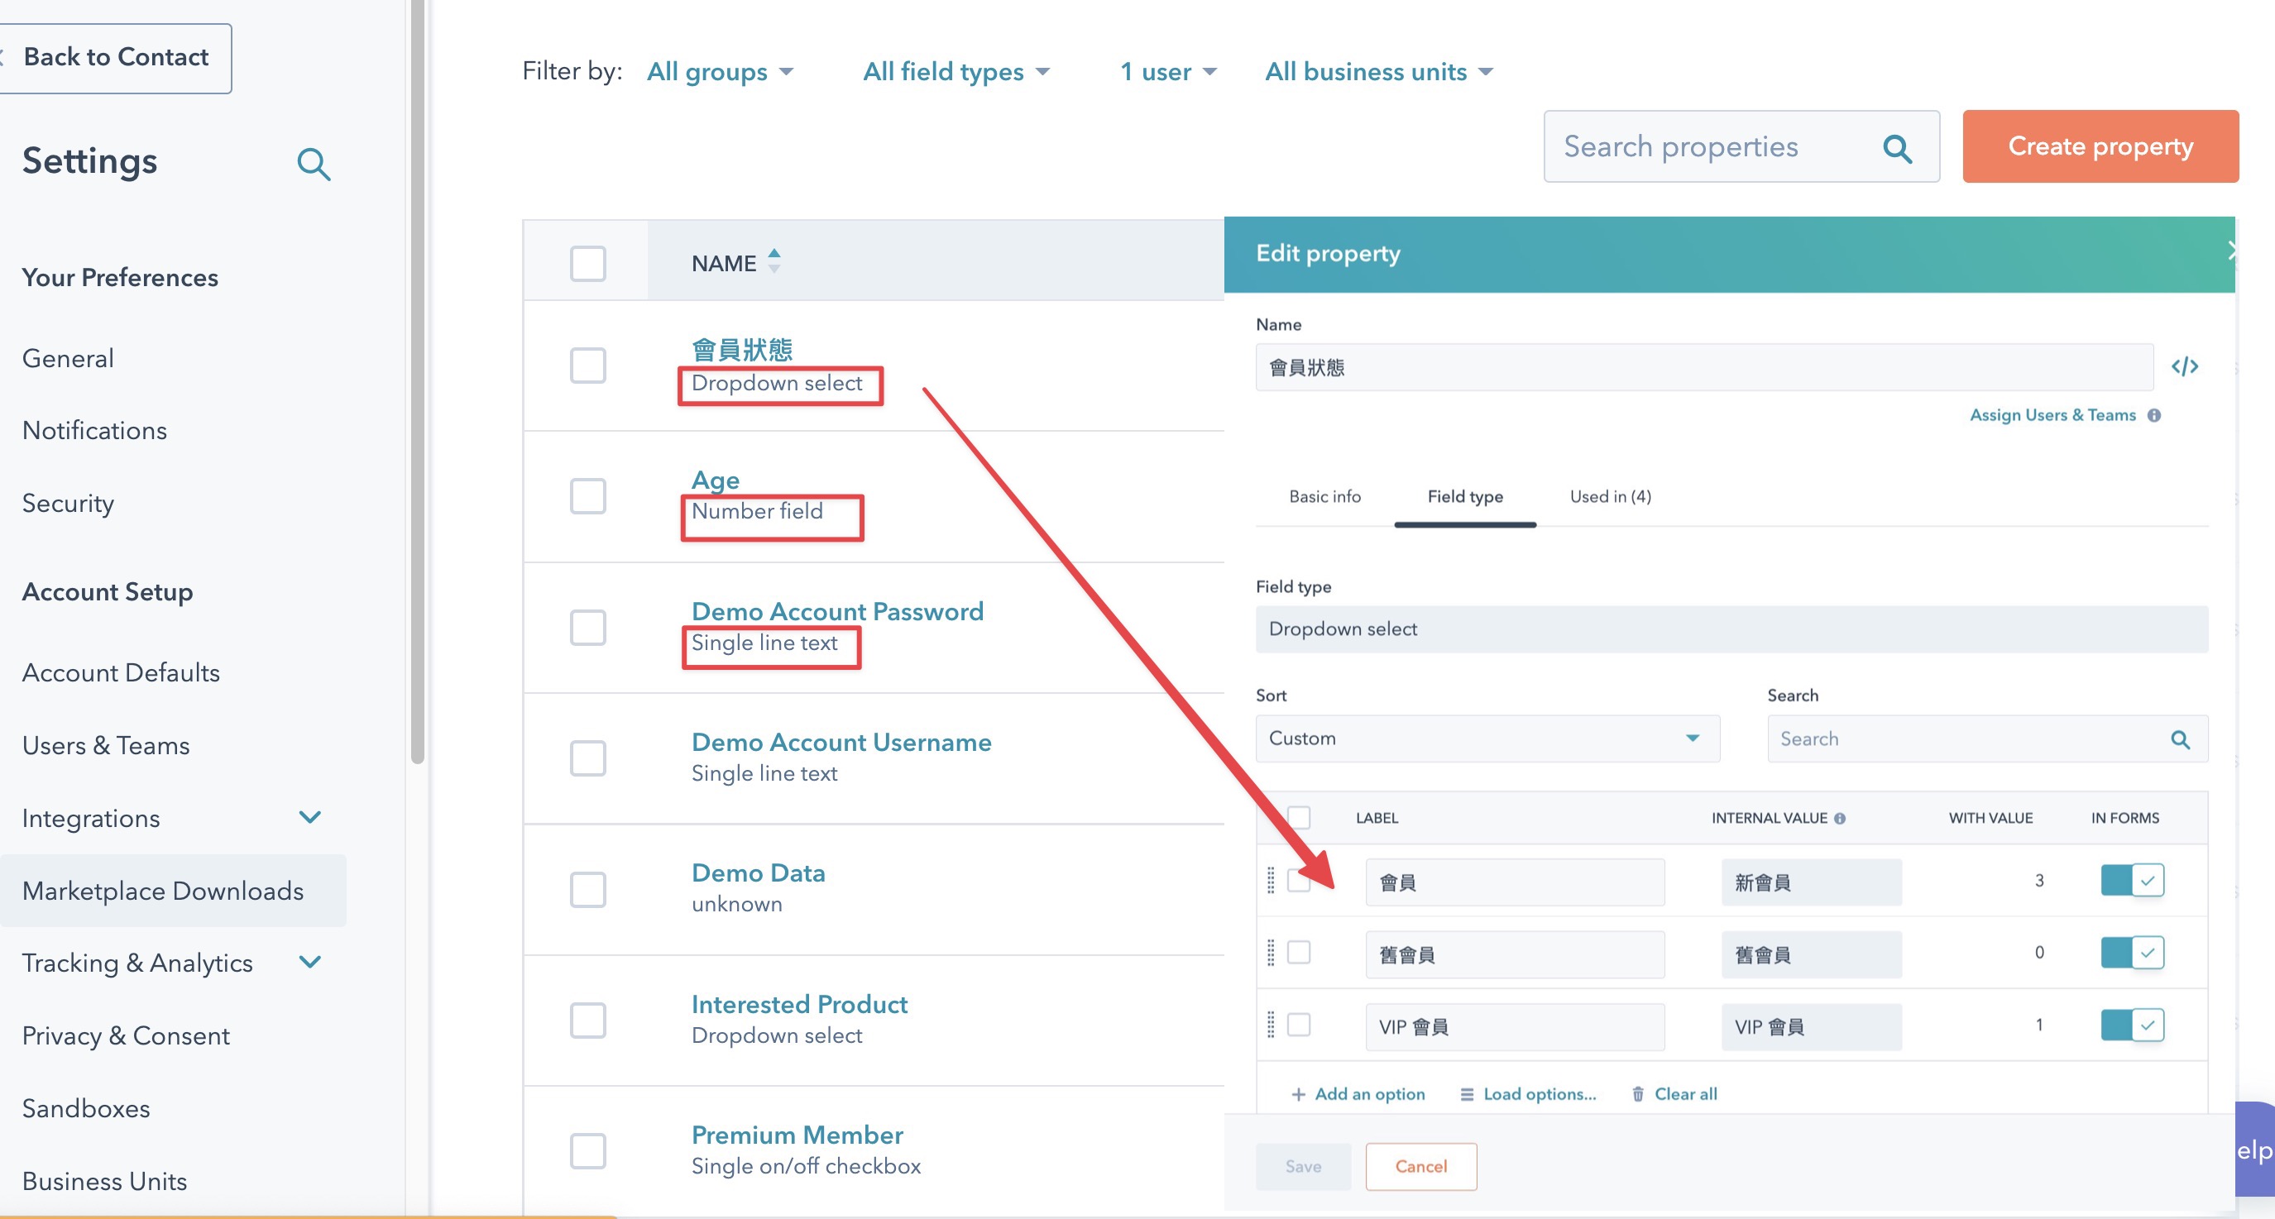The image size is (2275, 1219).
Task: Click the Cancel button
Action: [x=1420, y=1167]
